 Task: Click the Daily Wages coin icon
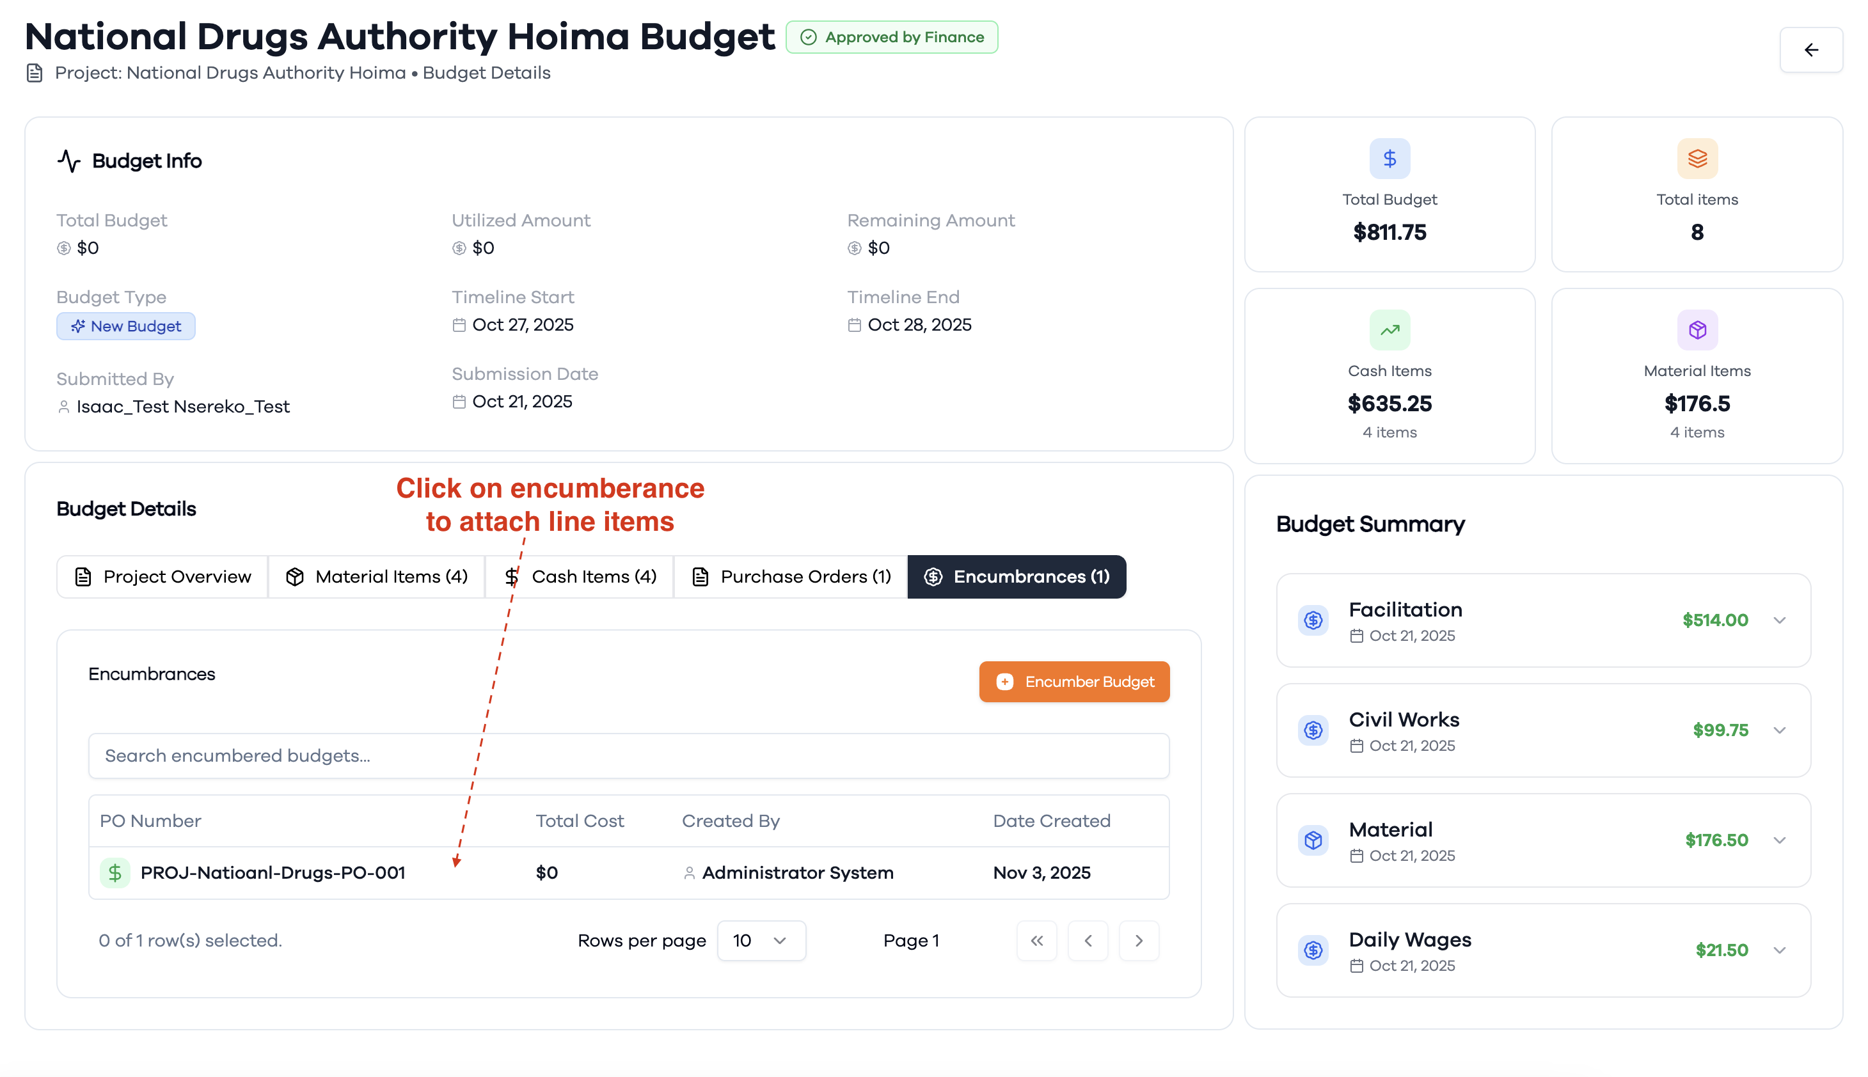click(1313, 950)
